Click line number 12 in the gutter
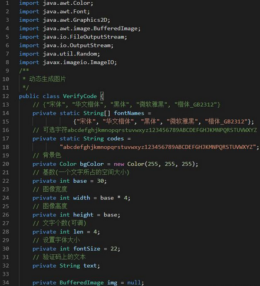The height and width of the screenshot is (286, 260). tap(6, 96)
